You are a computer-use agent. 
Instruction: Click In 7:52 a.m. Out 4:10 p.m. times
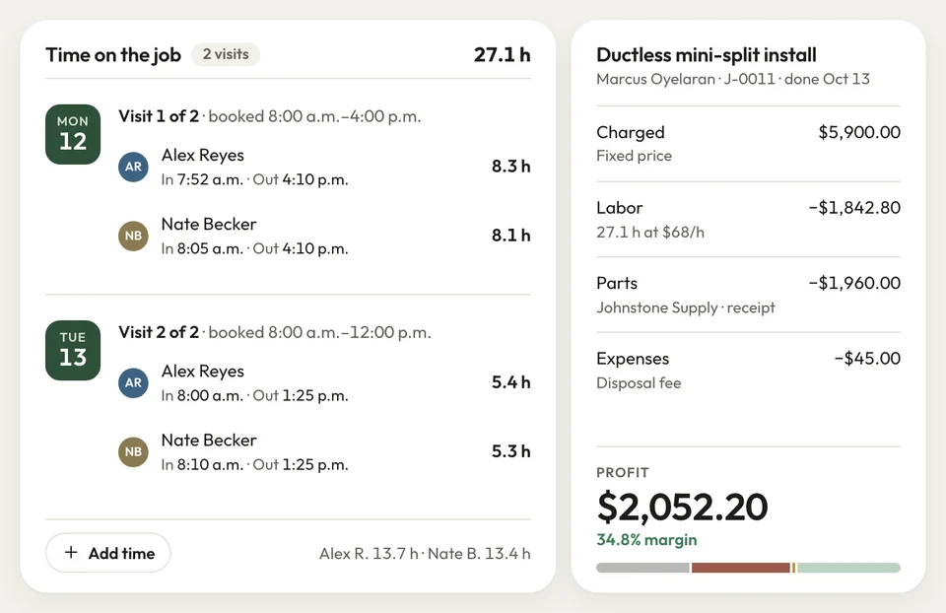tap(254, 179)
